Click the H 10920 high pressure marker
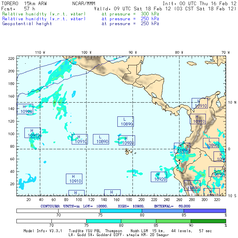The width and height of the screenshot is (238, 238). (x=159, y=177)
